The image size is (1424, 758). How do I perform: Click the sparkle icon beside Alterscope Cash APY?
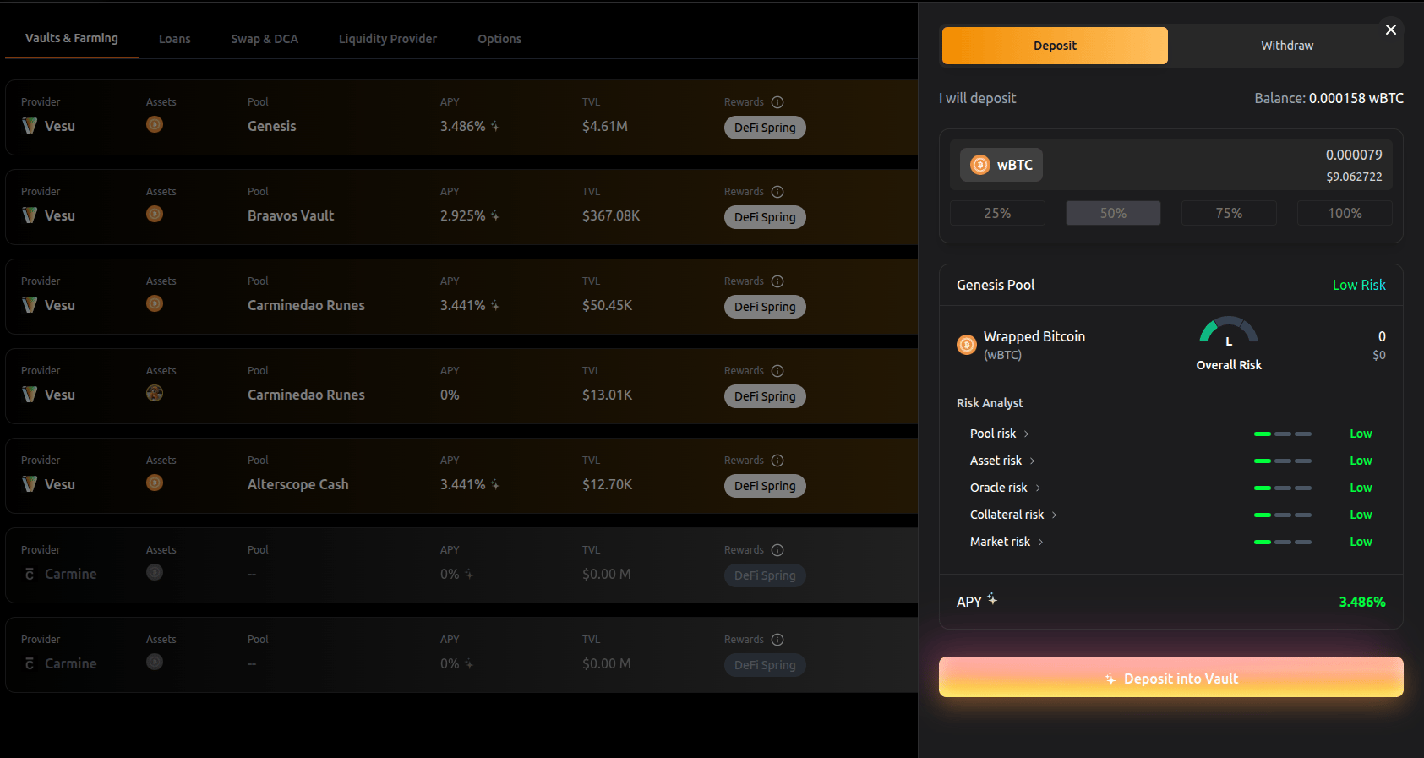tap(495, 484)
